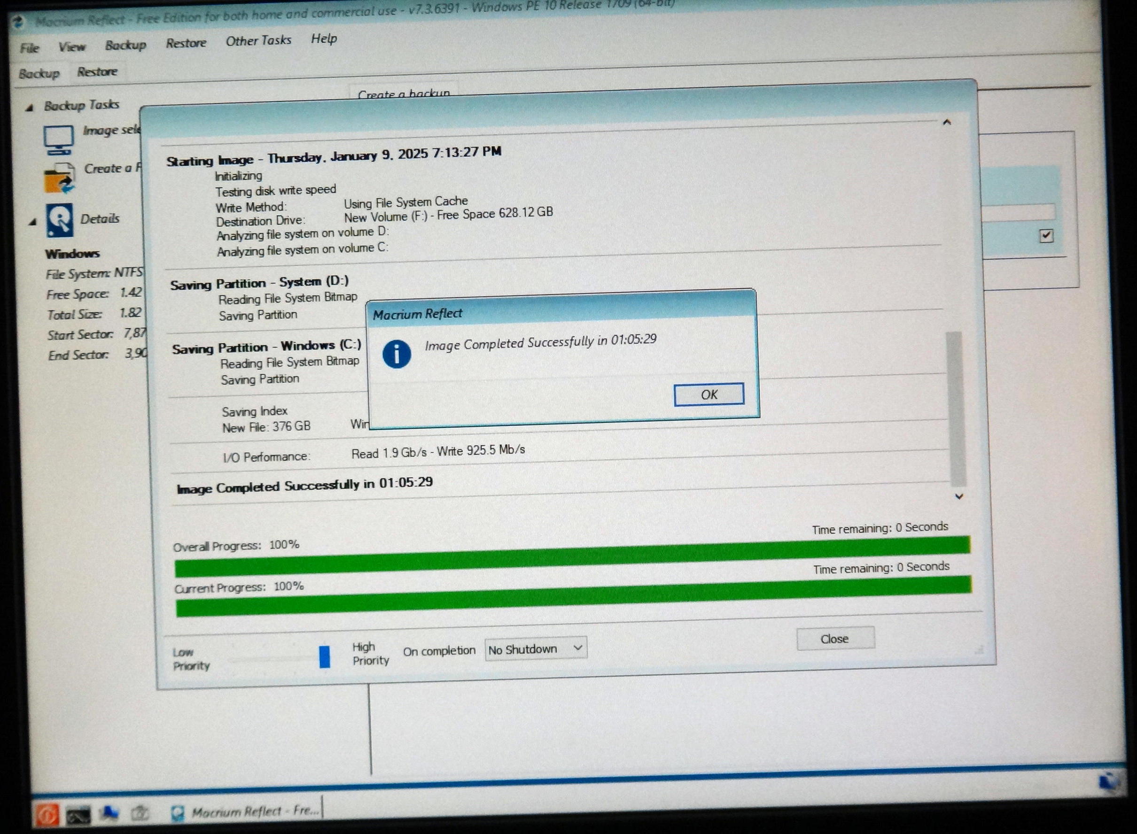Click the Initializing log line
The width and height of the screenshot is (1137, 834).
[238, 176]
